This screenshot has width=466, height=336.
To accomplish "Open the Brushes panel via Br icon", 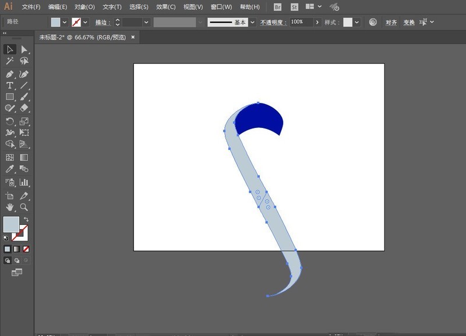I will pyautogui.click(x=277, y=7).
